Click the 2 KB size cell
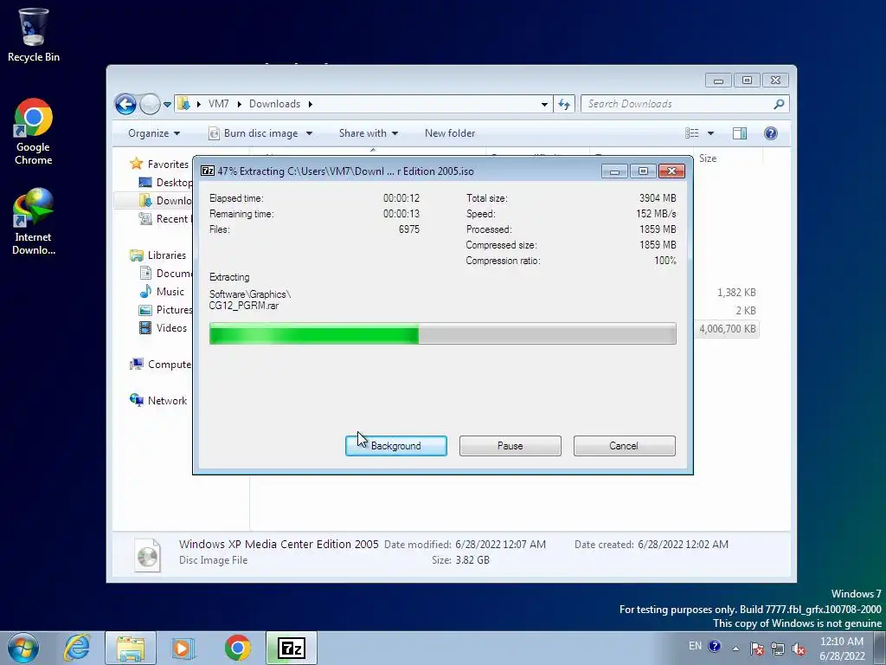 [x=745, y=311]
